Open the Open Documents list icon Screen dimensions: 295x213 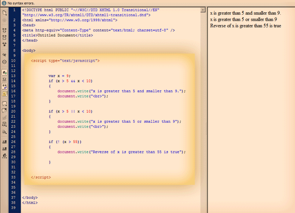point(4,13)
